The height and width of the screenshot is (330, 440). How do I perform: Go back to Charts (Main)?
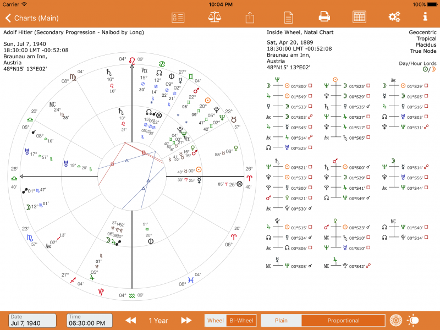pyautogui.click(x=31, y=18)
